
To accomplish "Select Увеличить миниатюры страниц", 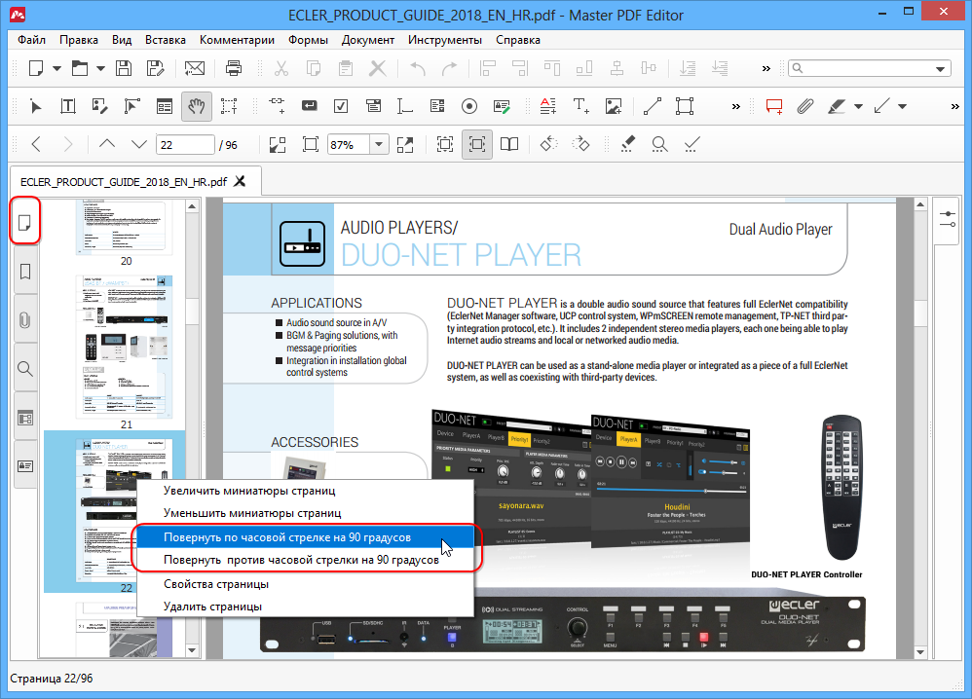I will click(x=305, y=491).
